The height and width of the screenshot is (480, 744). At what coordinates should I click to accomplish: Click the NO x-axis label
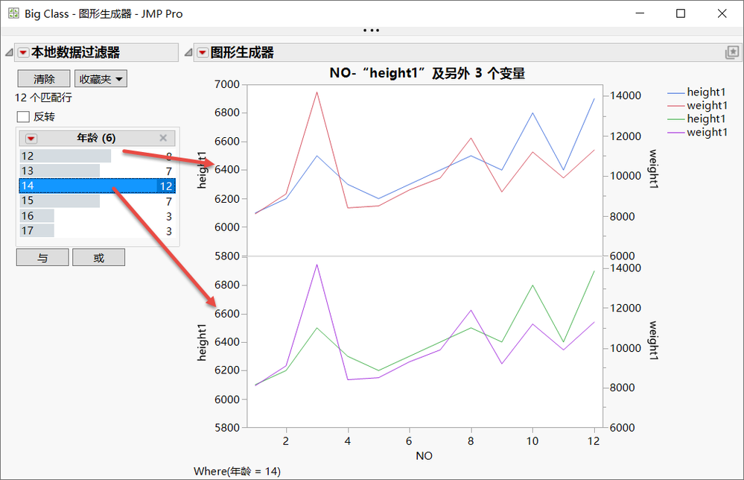pos(424,456)
